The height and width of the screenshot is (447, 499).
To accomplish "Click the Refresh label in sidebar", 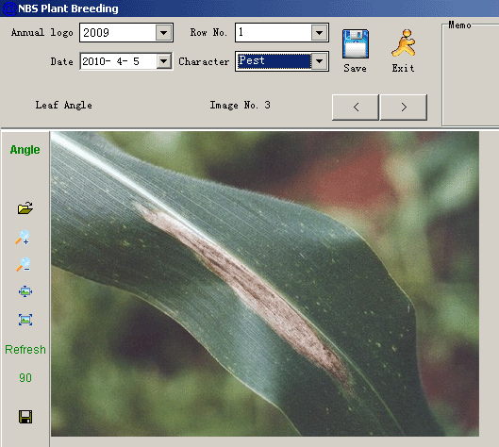I will (x=25, y=350).
